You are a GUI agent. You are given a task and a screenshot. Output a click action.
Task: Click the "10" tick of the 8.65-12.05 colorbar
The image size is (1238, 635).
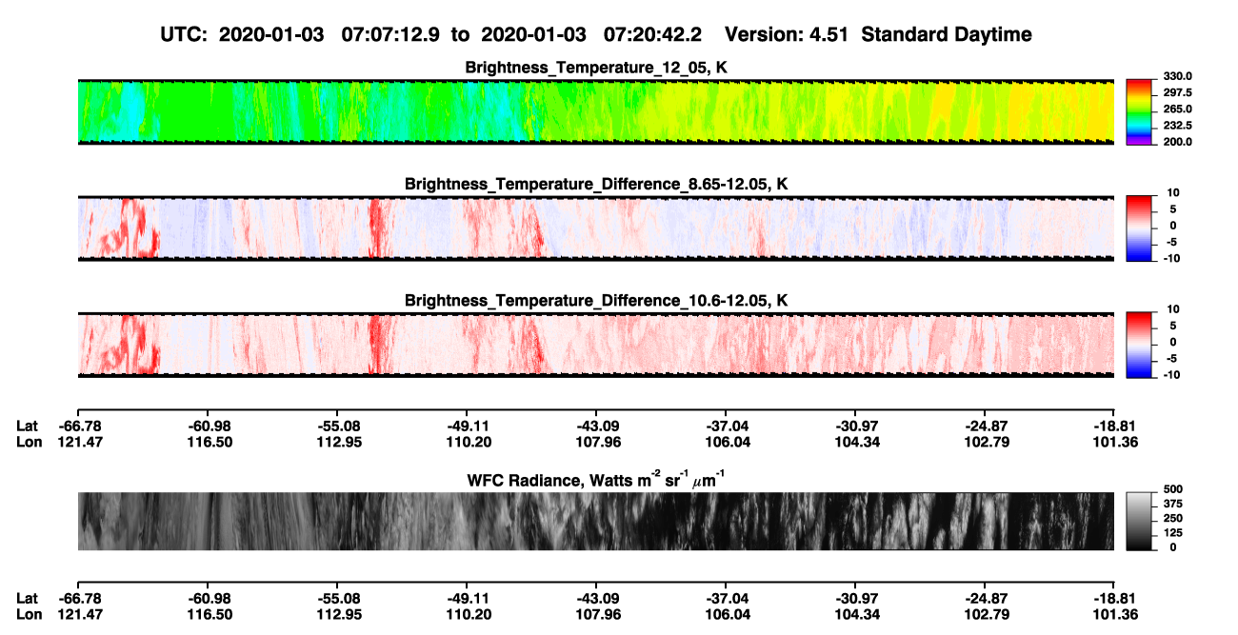1174,192
